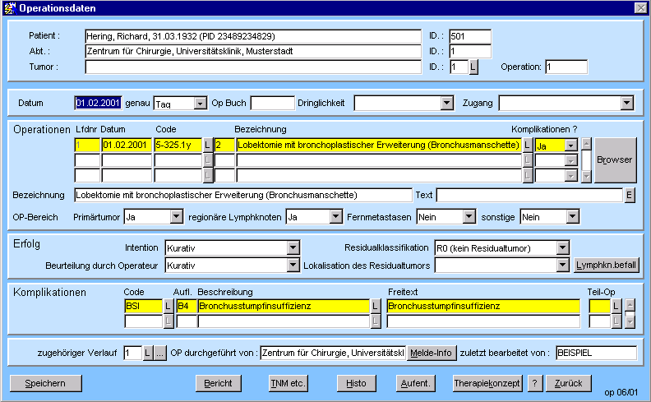Click the L button next to zugehöriger Verlauf
The height and width of the screenshot is (402, 651).
[148, 353]
